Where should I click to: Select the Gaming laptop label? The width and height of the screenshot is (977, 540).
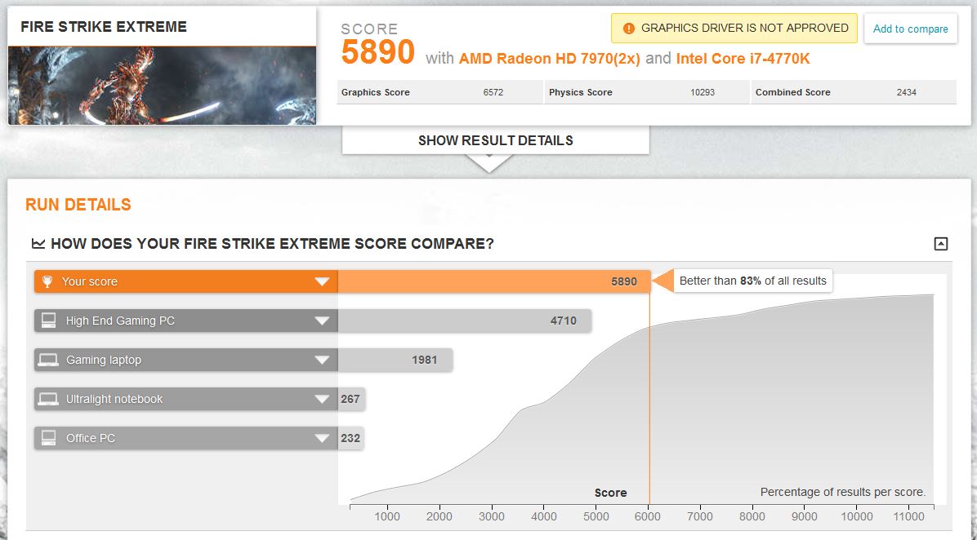point(104,361)
